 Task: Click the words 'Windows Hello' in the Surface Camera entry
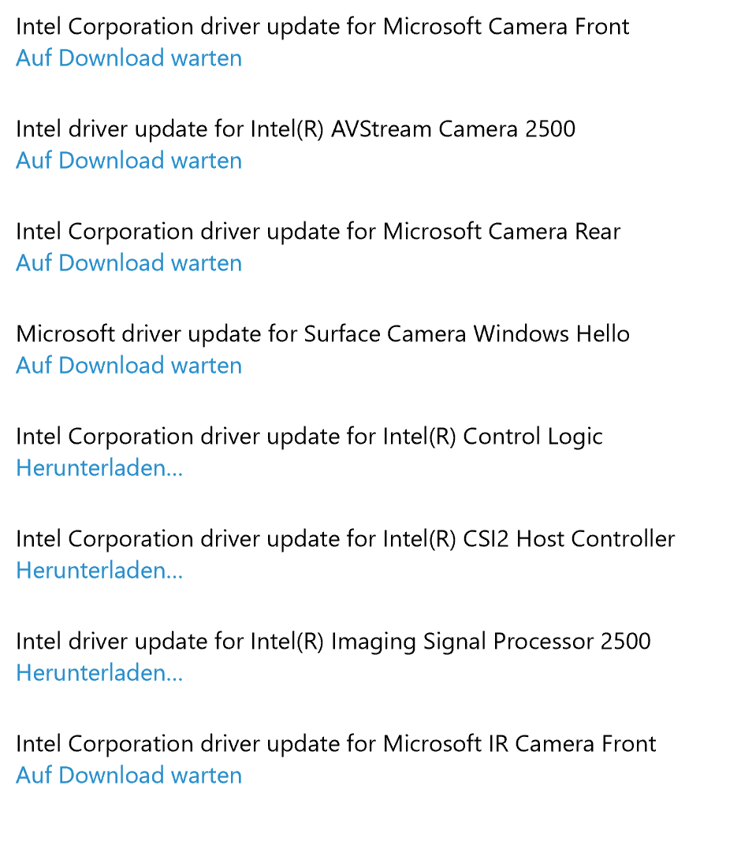tap(552, 334)
